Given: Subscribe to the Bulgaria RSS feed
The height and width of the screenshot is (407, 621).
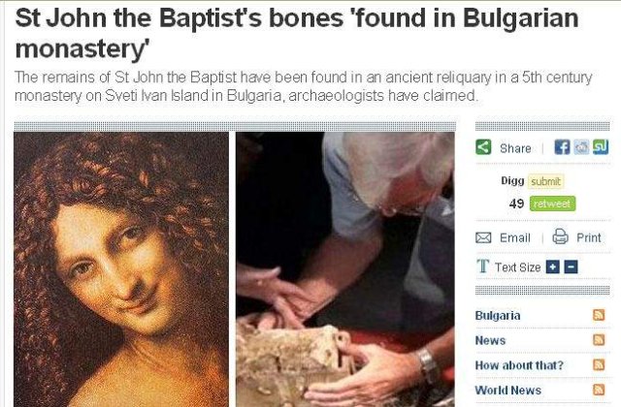Looking at the screenshot, I should [599, 315].
